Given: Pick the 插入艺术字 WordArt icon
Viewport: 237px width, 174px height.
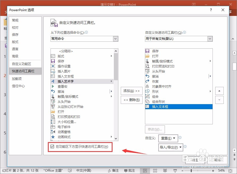Looking at the screenshot, I should pos(53,81).
